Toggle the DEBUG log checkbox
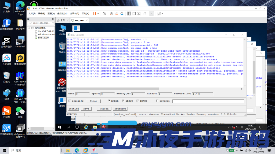The width and height of the screenshot is (275, 154). pyautogui.click(x=124, y=101)
